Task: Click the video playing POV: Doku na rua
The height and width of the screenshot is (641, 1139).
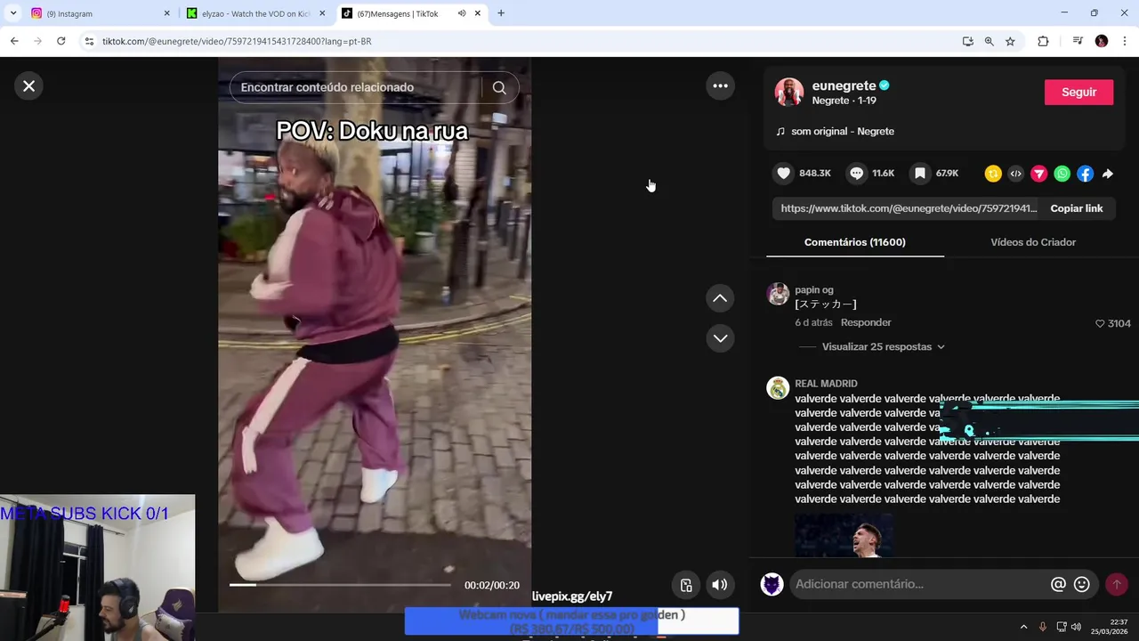Action: click(375, 334)
